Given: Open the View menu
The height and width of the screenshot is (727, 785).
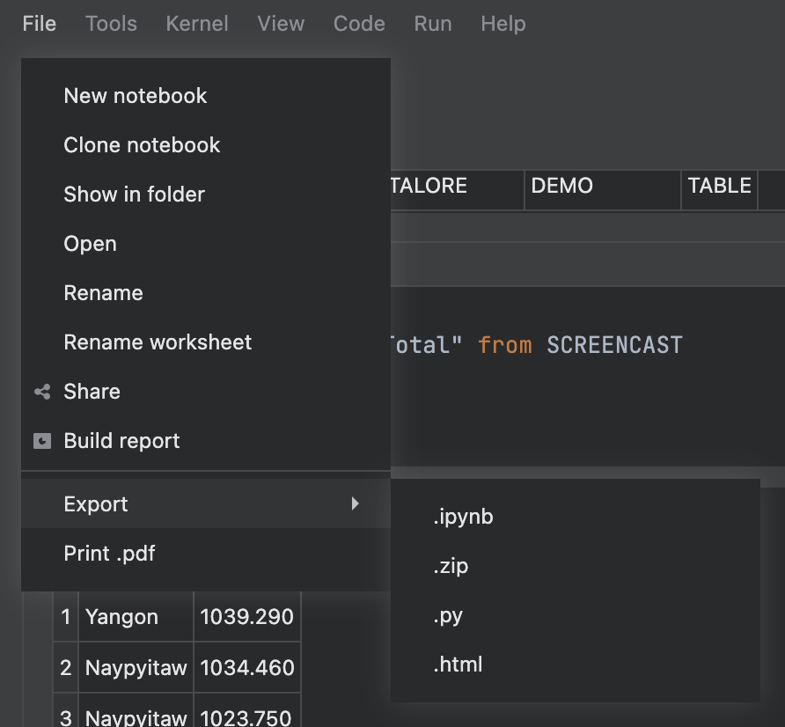Looking at the screenshot, I should [x=281, y=24].
